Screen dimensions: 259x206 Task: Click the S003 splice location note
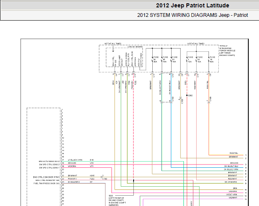point(117,201)
